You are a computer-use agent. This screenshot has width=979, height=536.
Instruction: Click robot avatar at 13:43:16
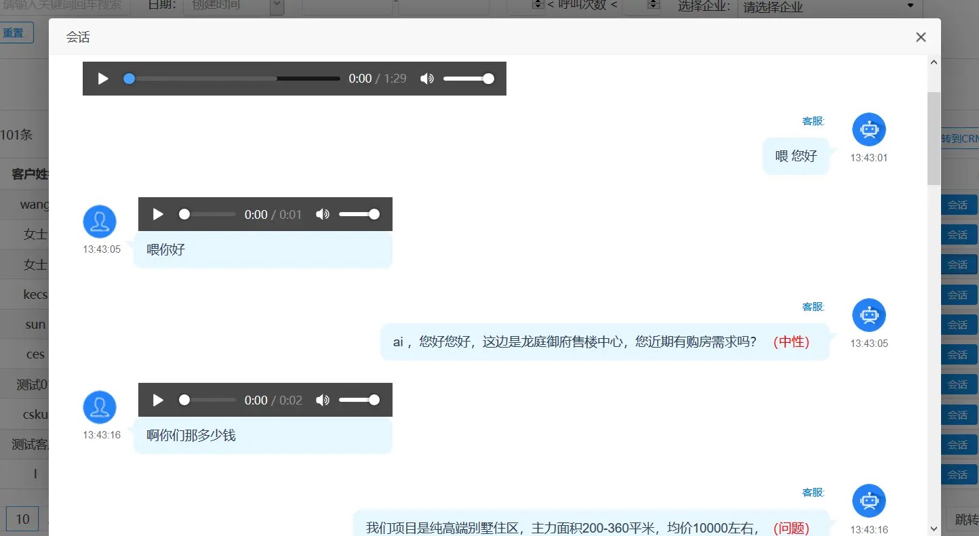869,501
